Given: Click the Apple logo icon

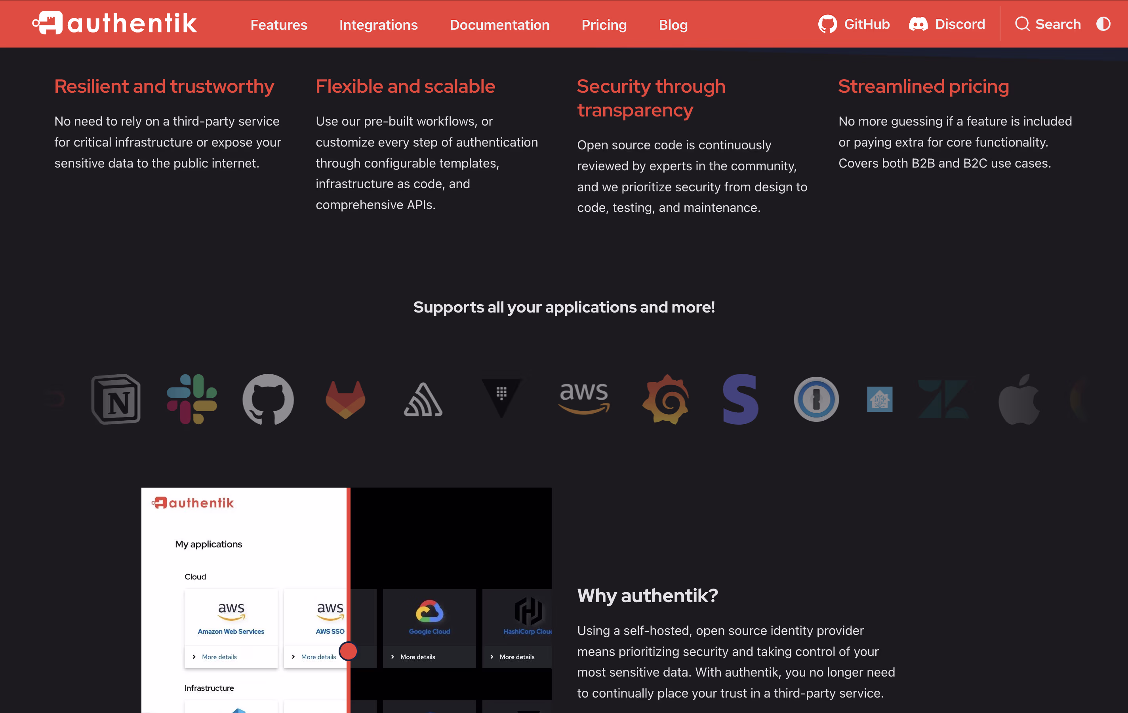Looking at the screenshot, I should [x=1019, y=399].
